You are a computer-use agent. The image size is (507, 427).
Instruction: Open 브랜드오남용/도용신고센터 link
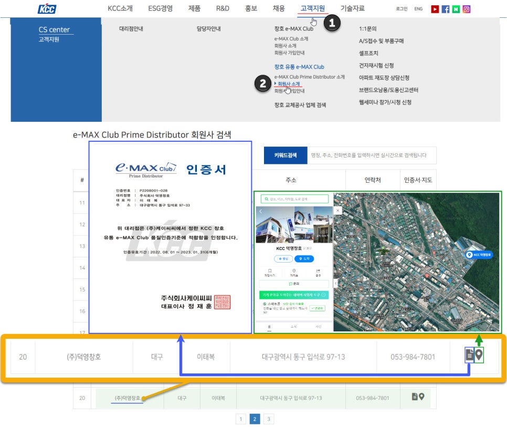(388, 90)
